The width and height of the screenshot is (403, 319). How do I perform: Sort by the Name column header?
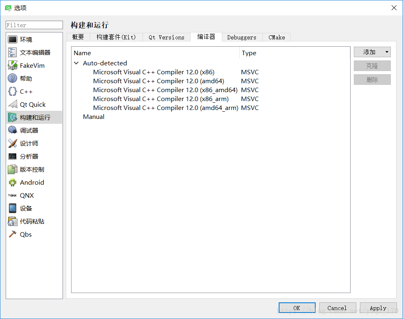[x=155, y=53]
